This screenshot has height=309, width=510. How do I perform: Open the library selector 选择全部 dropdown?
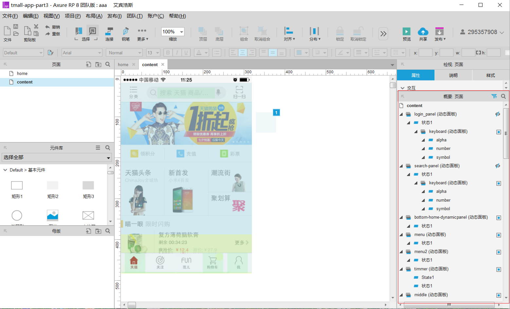point(57,157)
